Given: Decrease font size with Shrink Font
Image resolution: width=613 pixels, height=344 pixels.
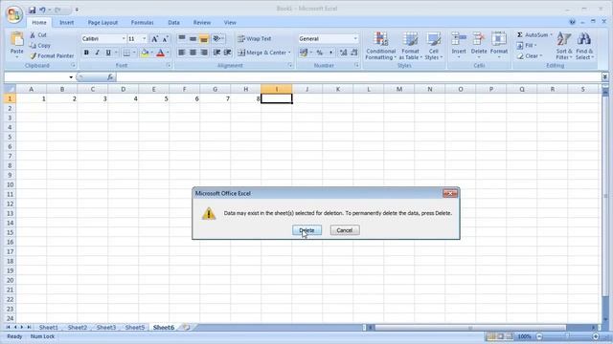Looking at the screenshot, I should [x=165, y=38].
